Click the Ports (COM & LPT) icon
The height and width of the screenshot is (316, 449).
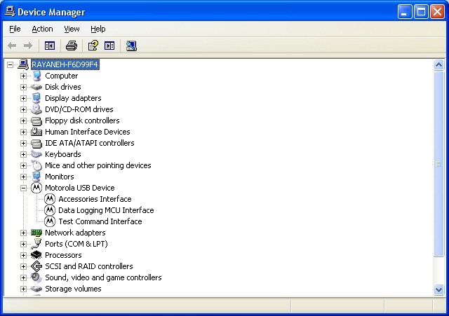36,244
